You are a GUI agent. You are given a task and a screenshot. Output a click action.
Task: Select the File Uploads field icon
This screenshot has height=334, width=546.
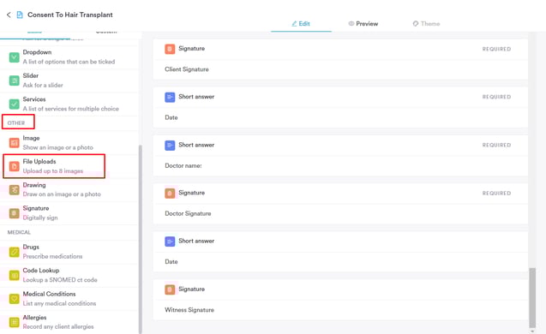tap(15, 166)
